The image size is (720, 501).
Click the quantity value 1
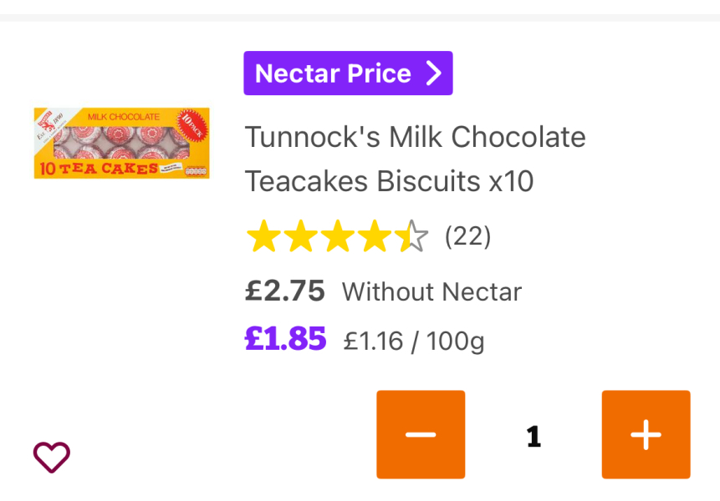534,436
